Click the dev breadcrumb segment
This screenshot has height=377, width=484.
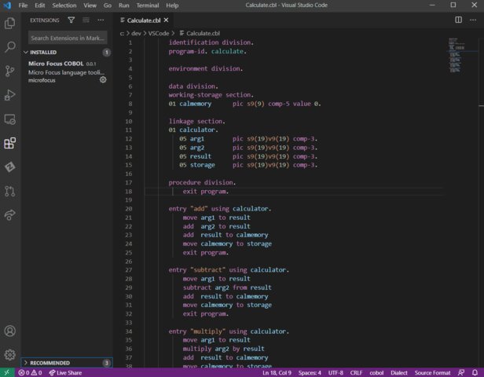tap(136, 33)
